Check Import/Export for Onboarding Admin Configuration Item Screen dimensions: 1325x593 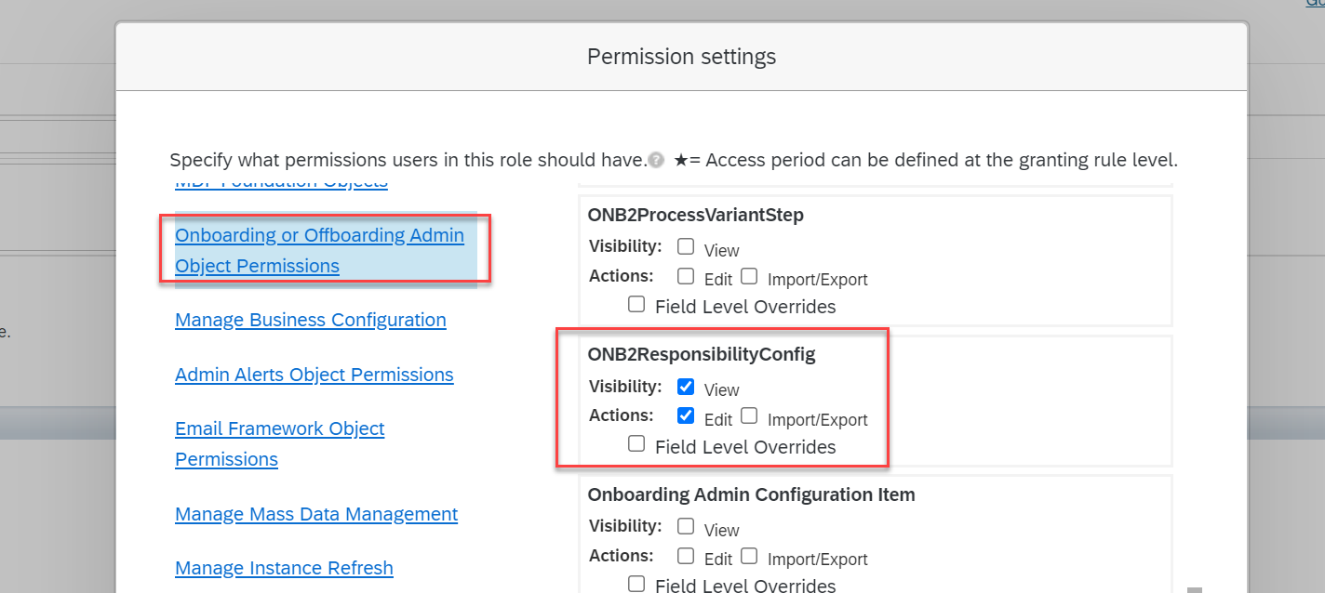pyautogui.click(x=749, y=555)
